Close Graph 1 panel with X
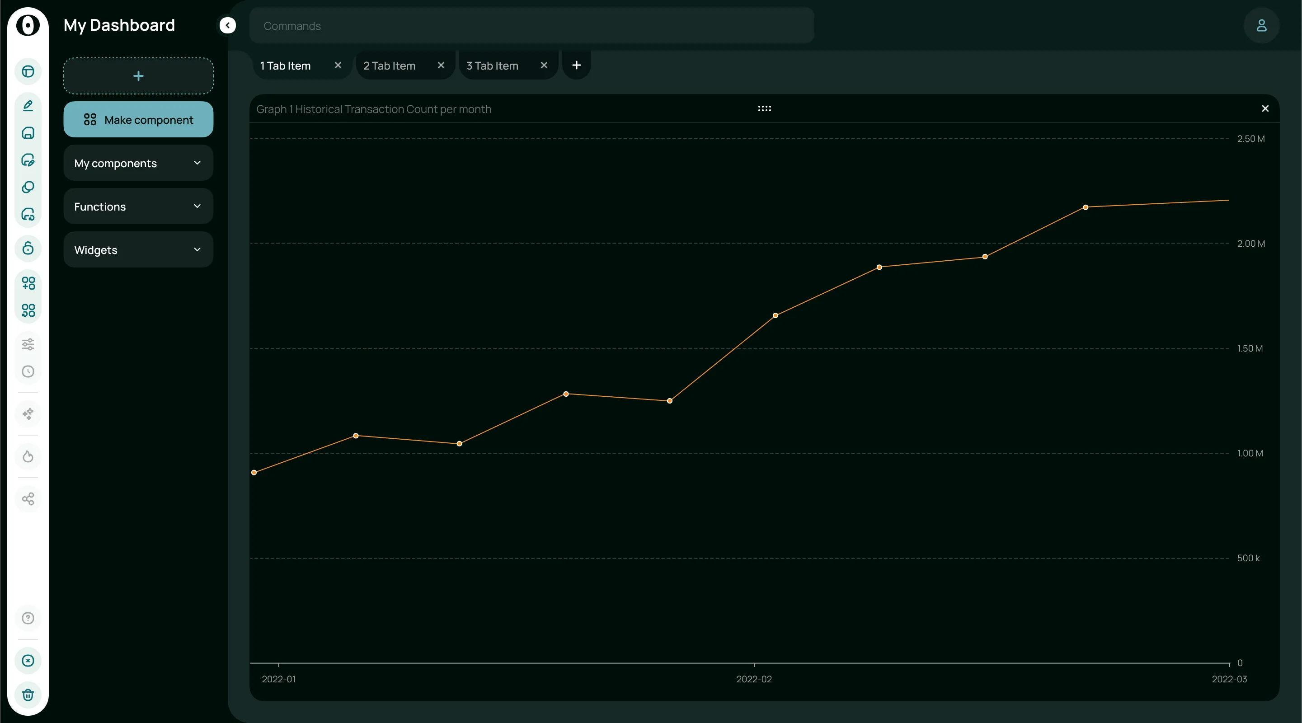The image size is (1302, 723). [1265, 108]
